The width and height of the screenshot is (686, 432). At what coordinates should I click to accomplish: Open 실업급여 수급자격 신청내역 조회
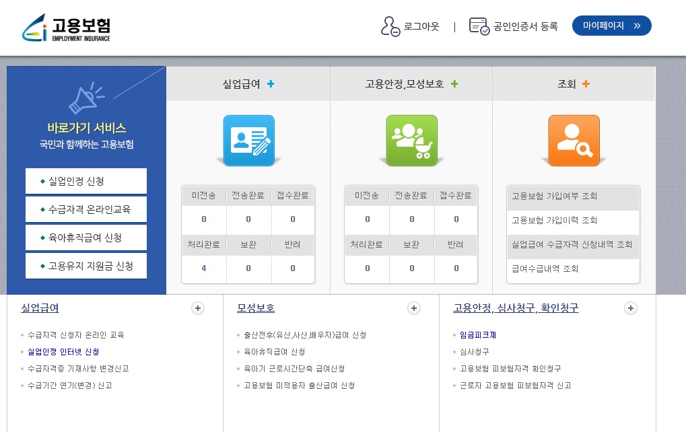(573, 244)
